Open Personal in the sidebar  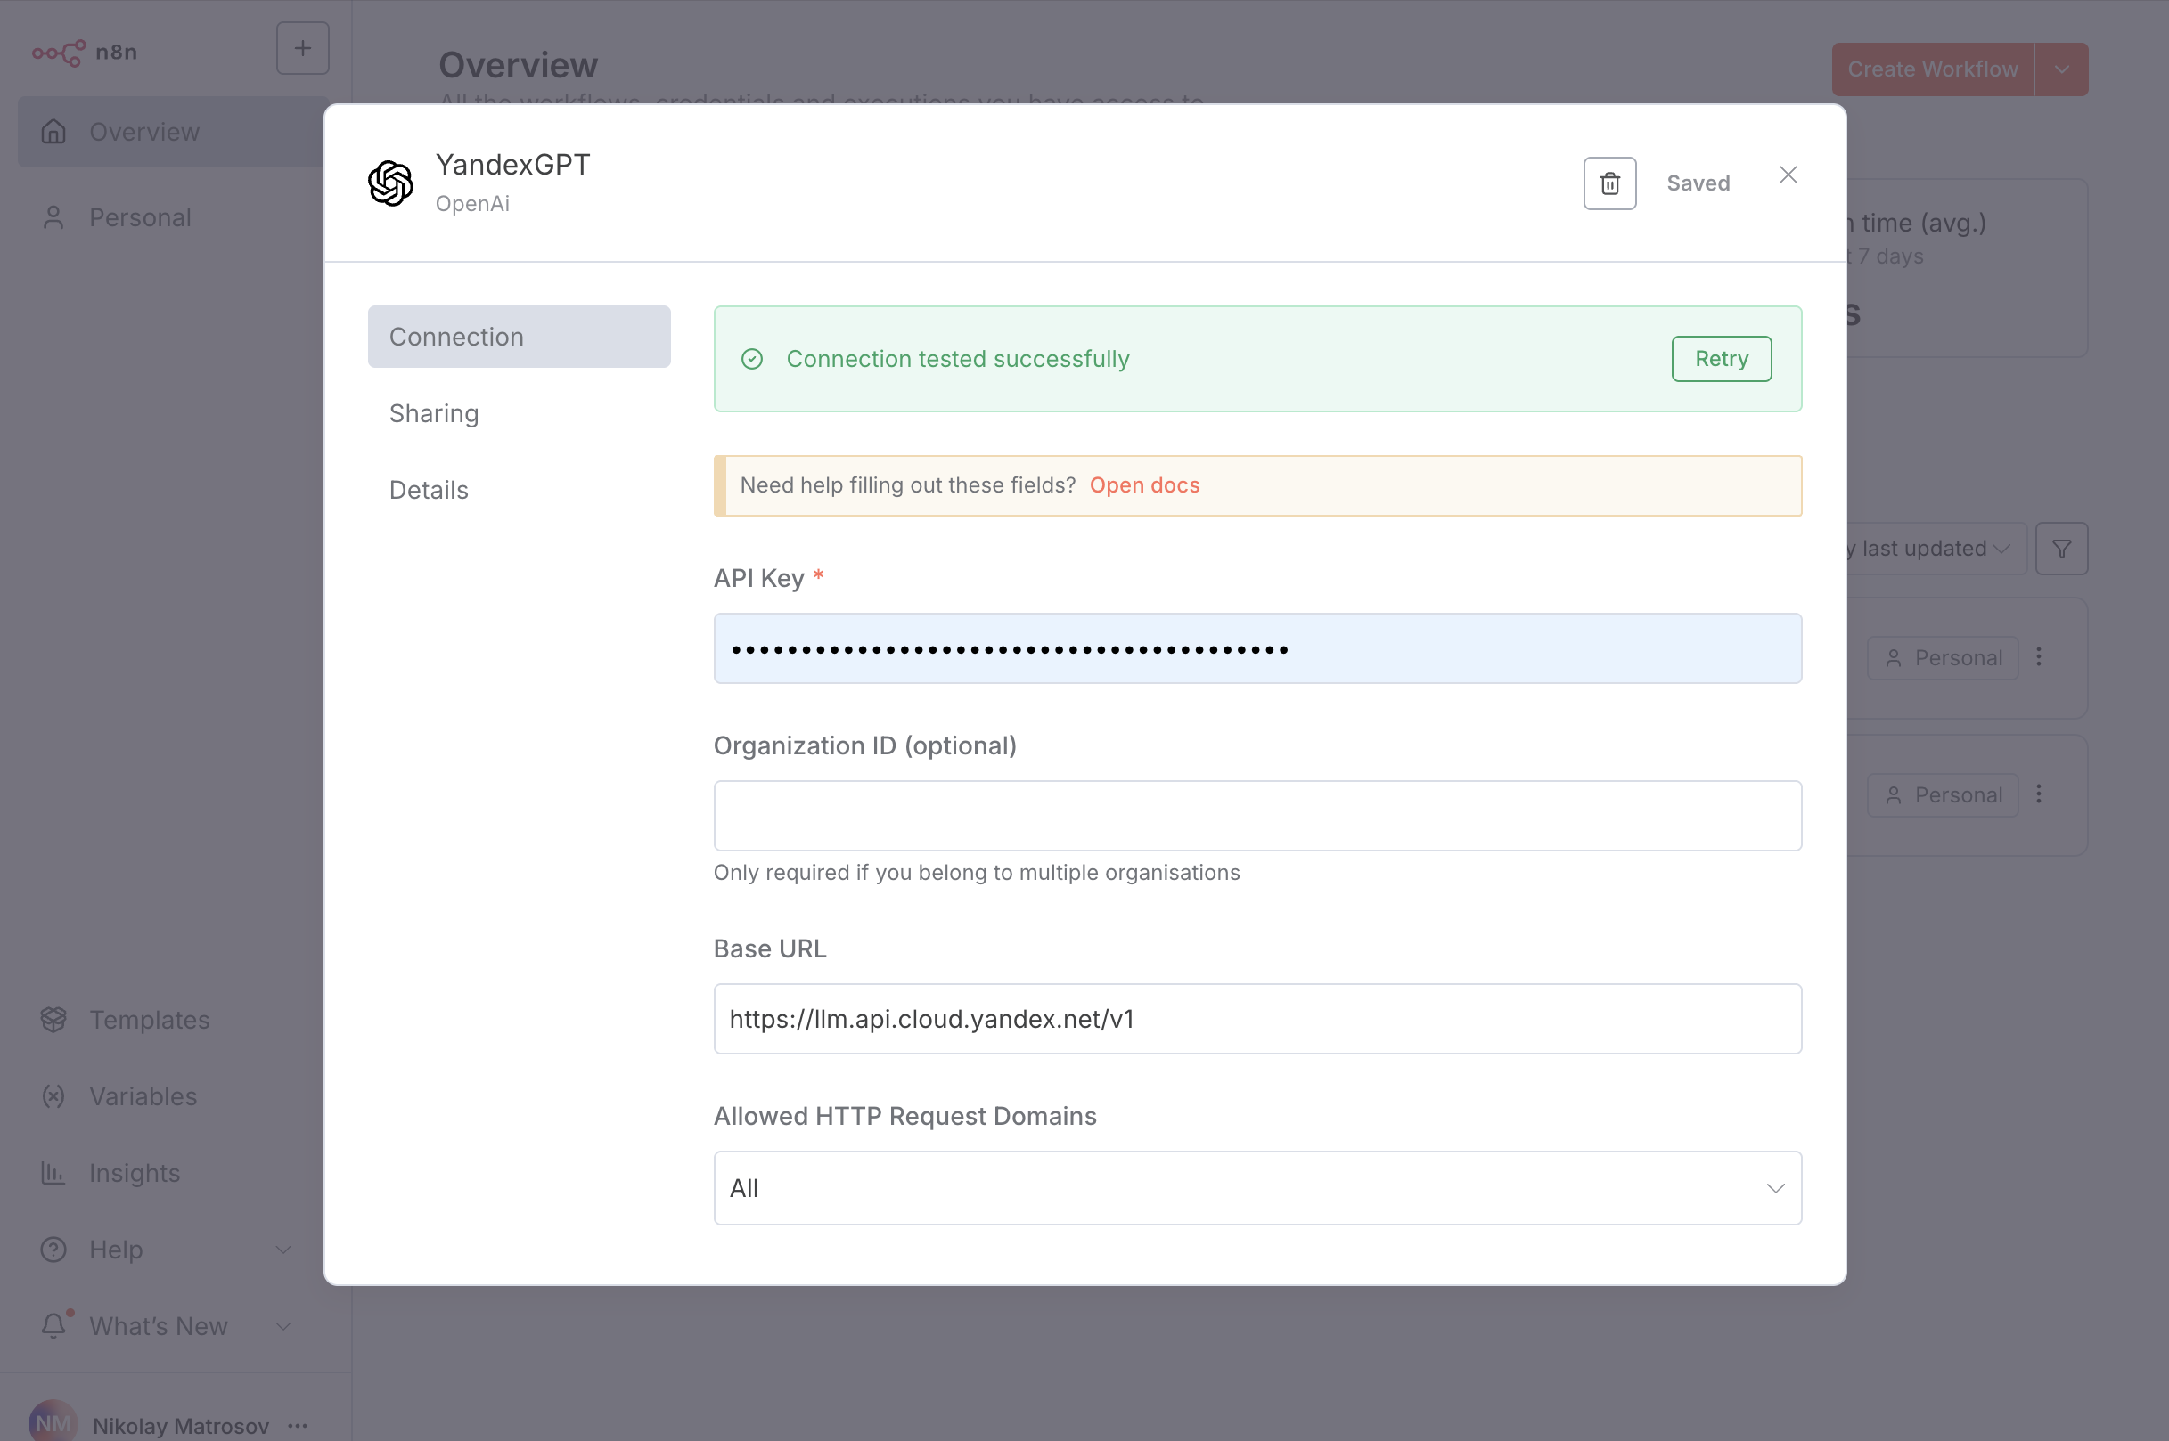coord(173,218)
